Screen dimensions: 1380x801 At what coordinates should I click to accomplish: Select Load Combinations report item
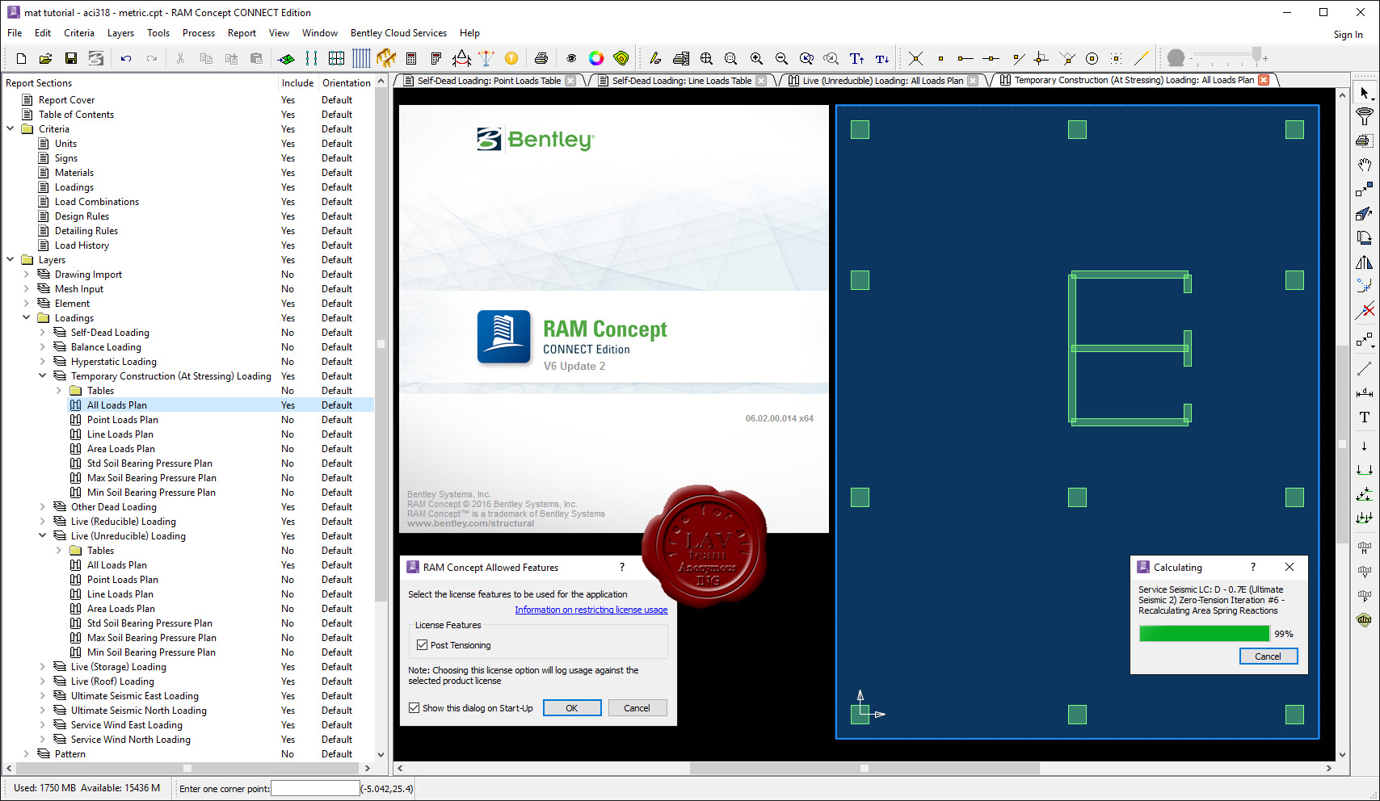96,202
